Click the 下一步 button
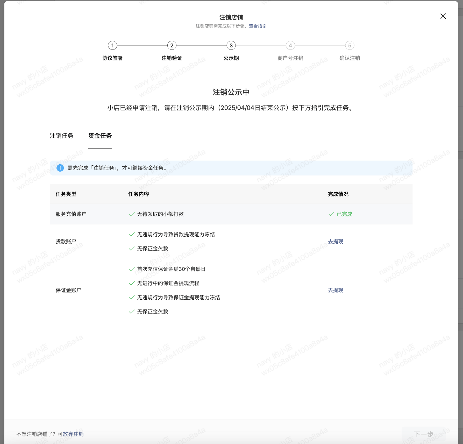Viewport: 463px width, 444px height. [424, 434]
